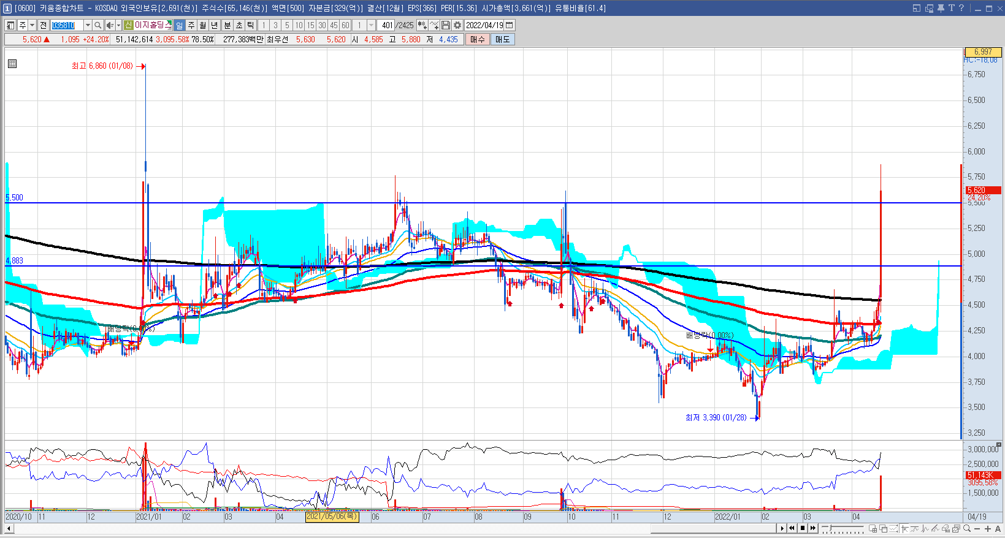Click the red volume label 51,143K
The height and width of the screenshot is (538, 1005).
[983, 475]
